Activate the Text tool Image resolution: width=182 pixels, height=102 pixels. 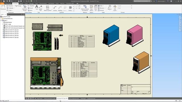(37, 7)
